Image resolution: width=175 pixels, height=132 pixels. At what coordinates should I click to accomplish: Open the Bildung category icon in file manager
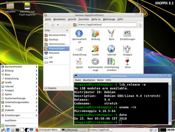(95, 33)
